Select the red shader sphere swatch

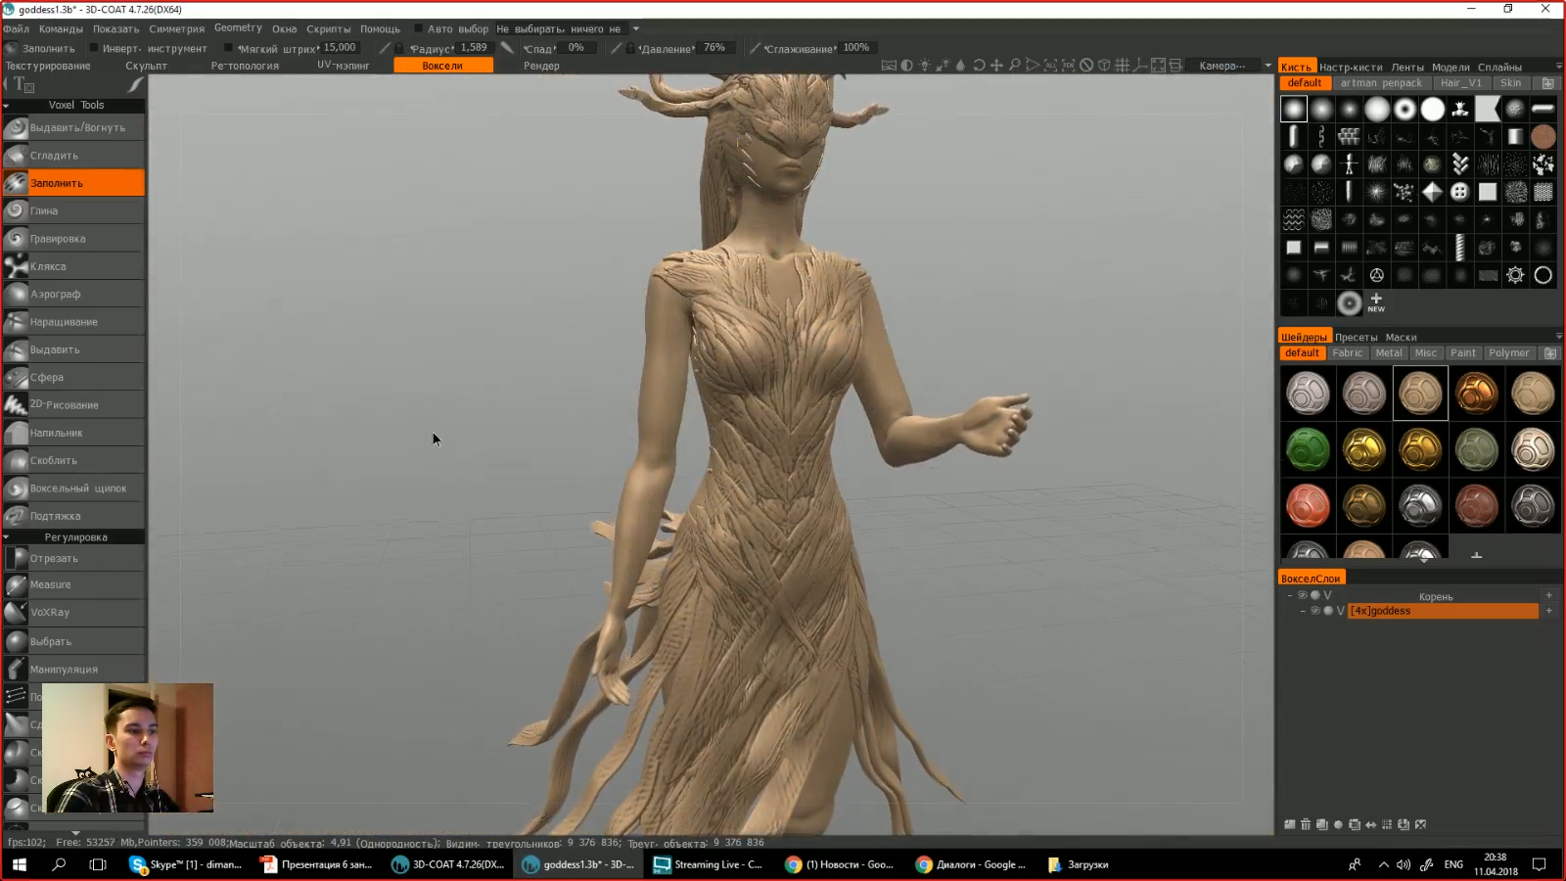(x=1308, y=506)
